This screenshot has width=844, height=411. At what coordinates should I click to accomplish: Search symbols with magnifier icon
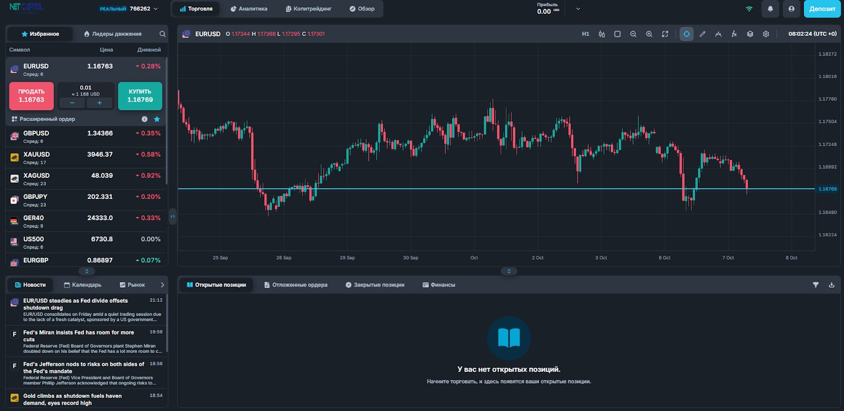[162, 34]
